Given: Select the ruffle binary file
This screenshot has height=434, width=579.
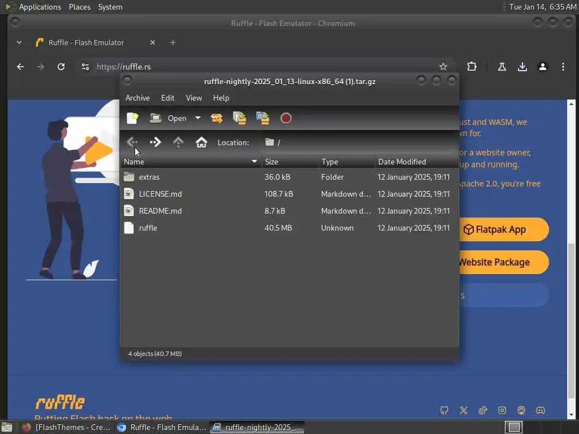Looking at the screenshot, I should [289, 228].
